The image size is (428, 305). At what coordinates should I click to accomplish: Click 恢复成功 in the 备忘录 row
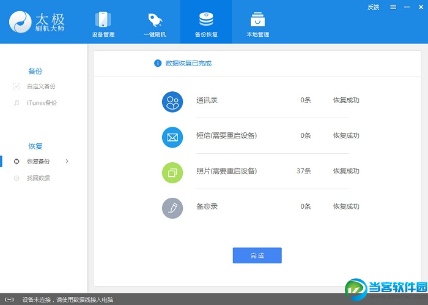(x=346, y=206)
